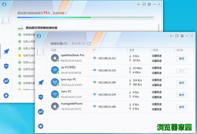Click the router score progress bar
The image size is (197, 134).
(85, 17)
